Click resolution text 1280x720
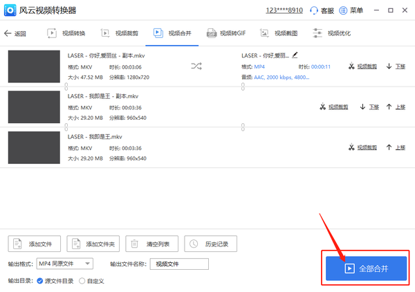 click(x=138, y=77)
